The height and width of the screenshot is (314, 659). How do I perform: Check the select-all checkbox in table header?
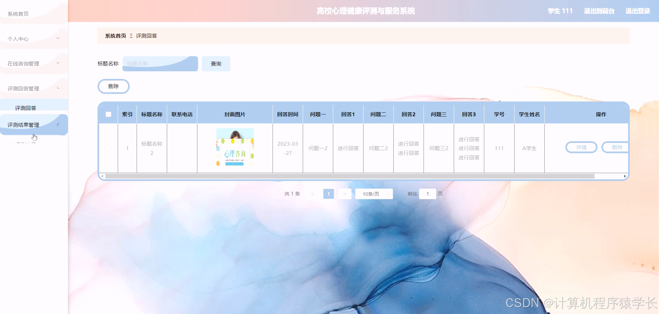[x=108, y=114]
